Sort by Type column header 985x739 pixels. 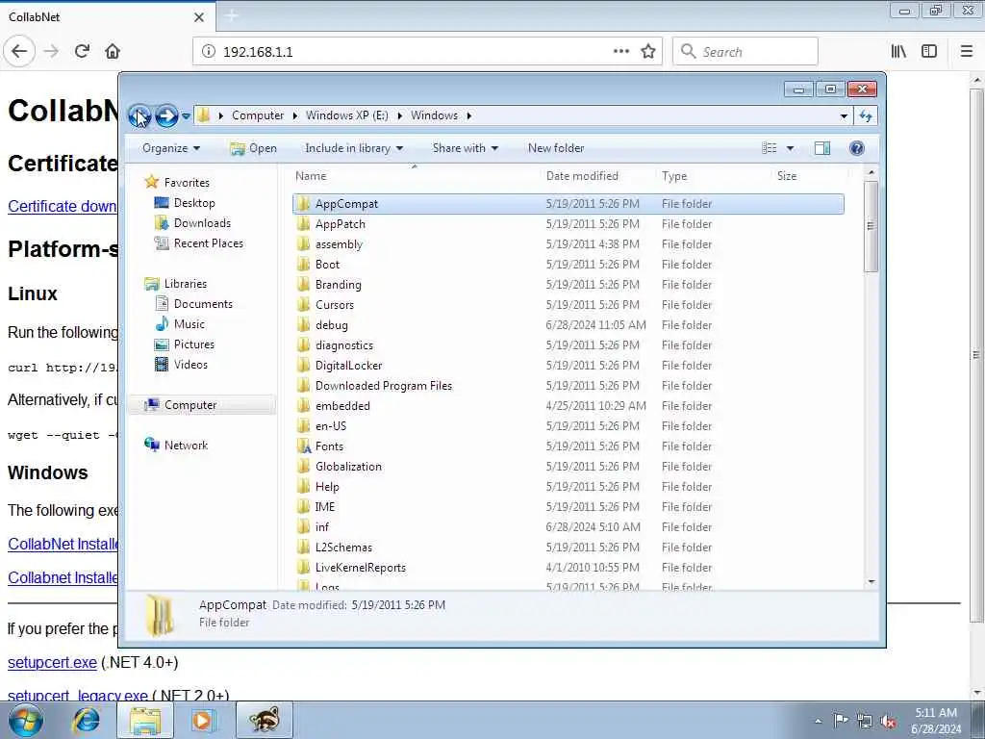674,176
